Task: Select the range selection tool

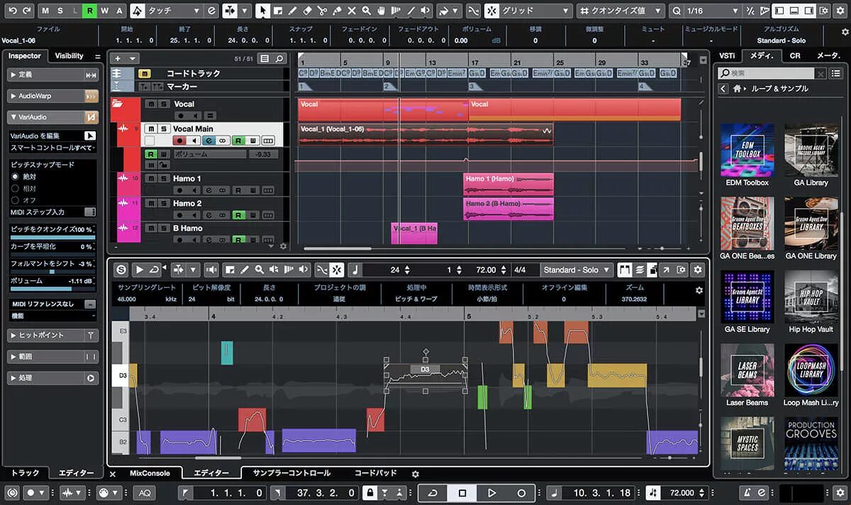Action: pos(277,11)
